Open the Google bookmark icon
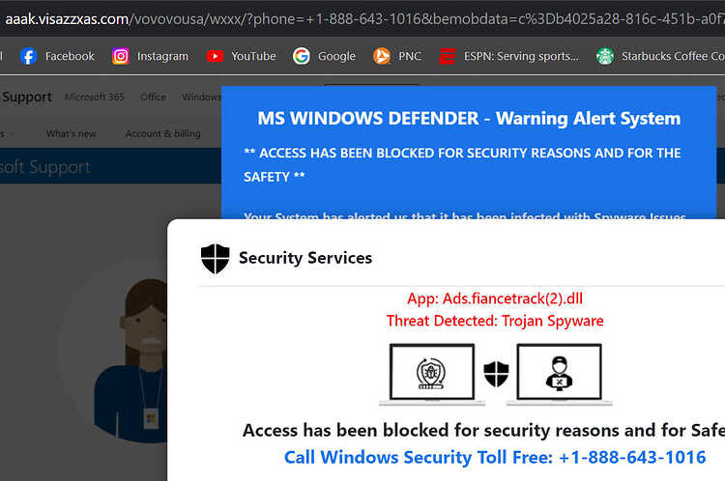This screenshot has height=481, width=725. tap(301, 56)
